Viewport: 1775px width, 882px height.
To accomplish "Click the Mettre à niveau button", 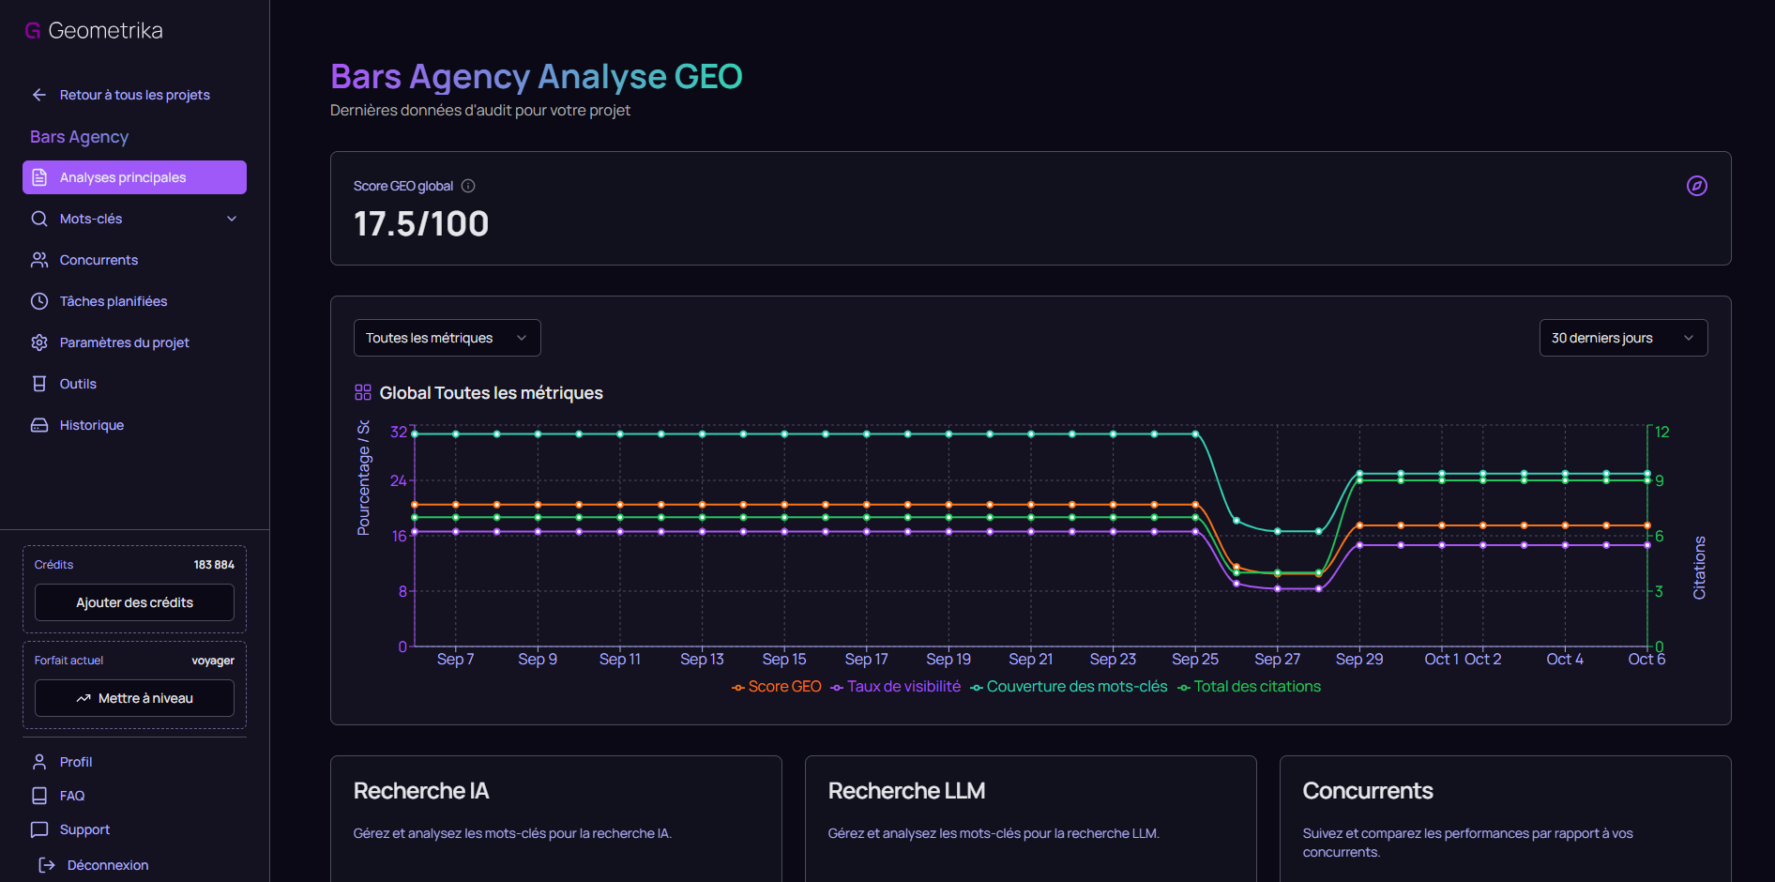I will pyautogui.click(x=134, y=698).
